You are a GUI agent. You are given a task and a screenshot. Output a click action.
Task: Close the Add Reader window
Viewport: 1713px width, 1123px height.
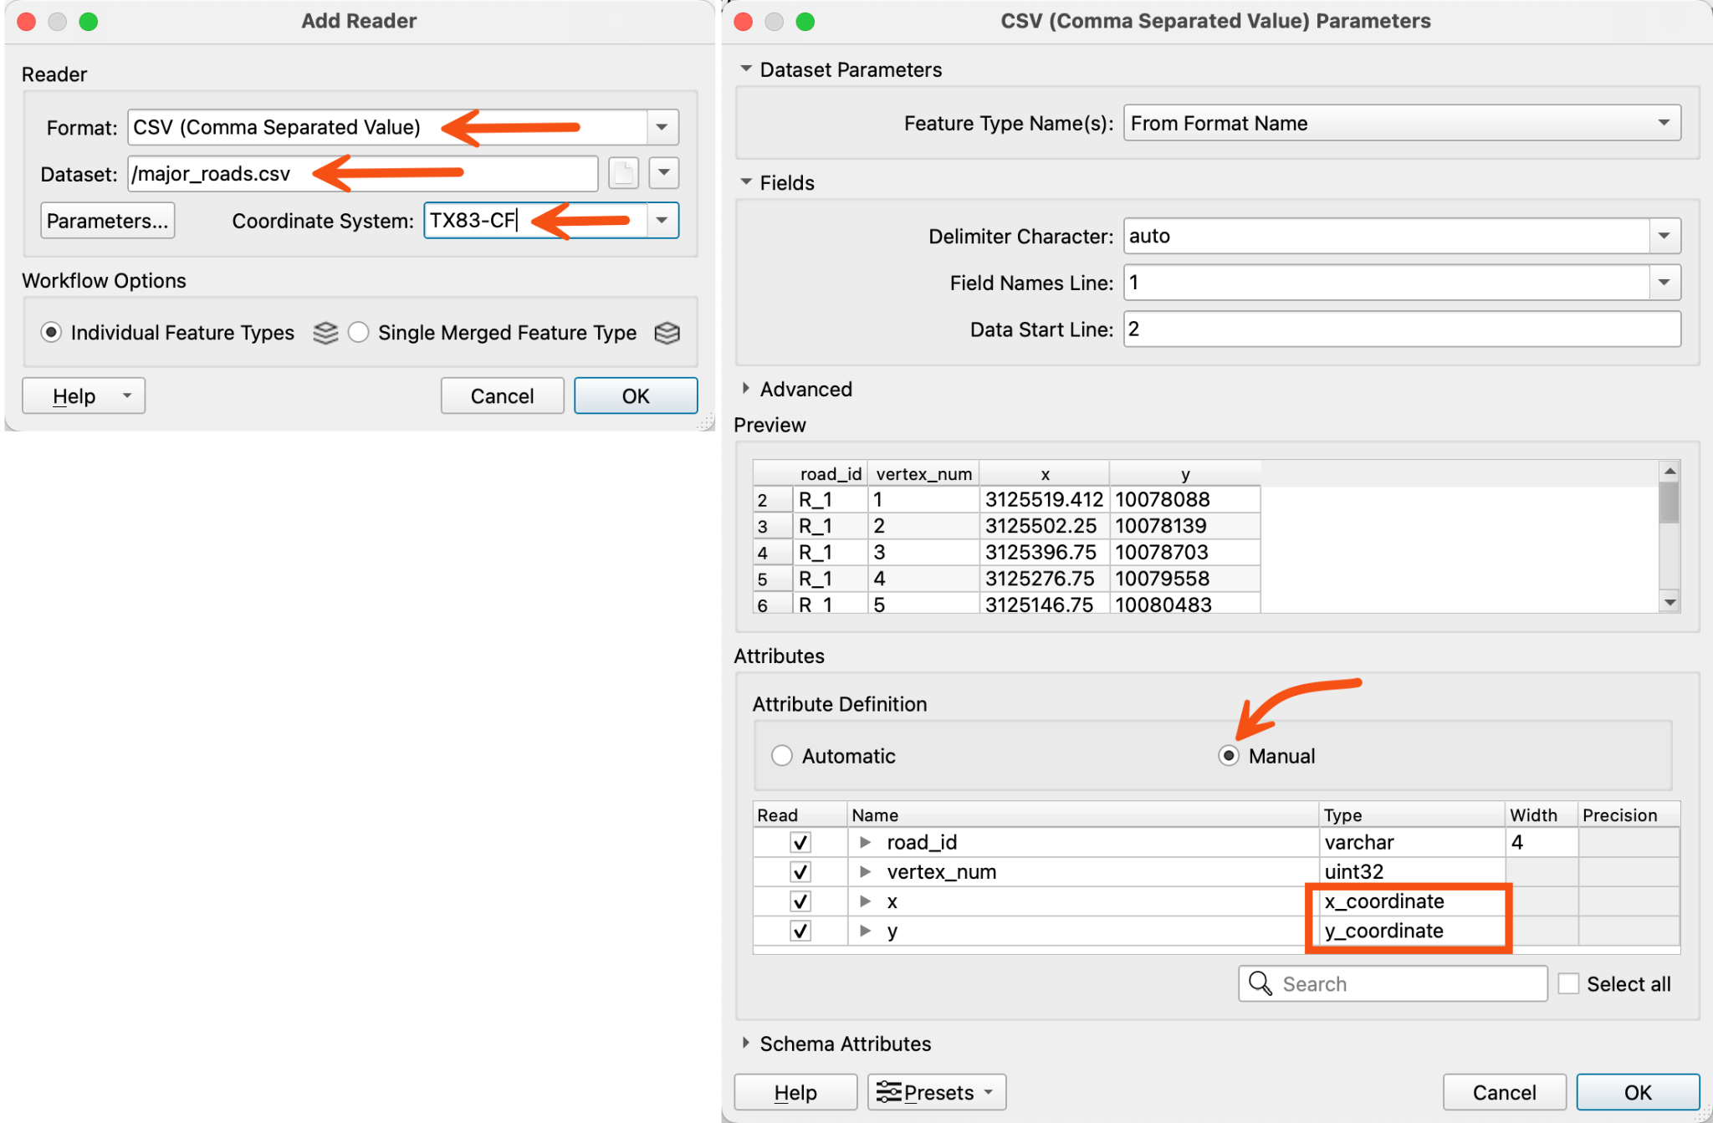pos(26,21)
